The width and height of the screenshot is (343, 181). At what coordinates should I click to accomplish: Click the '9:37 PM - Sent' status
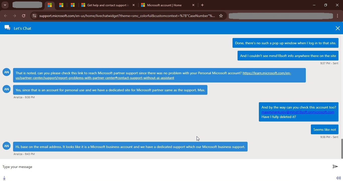[x=329, y=63]
